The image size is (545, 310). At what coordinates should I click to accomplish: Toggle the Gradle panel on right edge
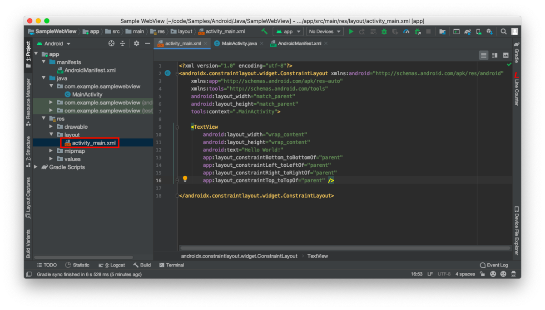pos(516,51)
